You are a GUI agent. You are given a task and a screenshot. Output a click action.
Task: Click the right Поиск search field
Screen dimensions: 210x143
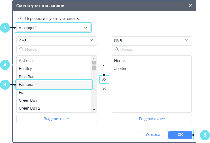pos(152,49)
